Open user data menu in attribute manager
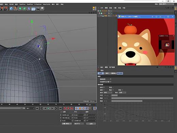 (x=112, y=67)
